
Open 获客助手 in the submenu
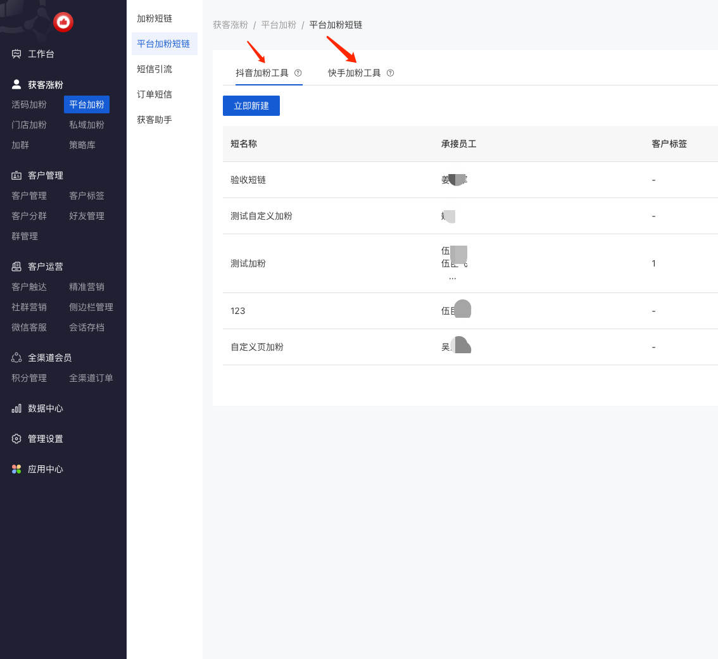154,120
